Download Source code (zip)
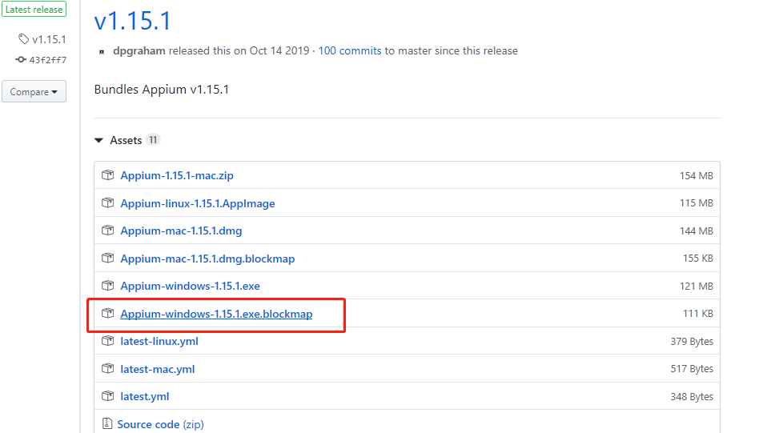771x433 pixels. click(x=160, y=424)
